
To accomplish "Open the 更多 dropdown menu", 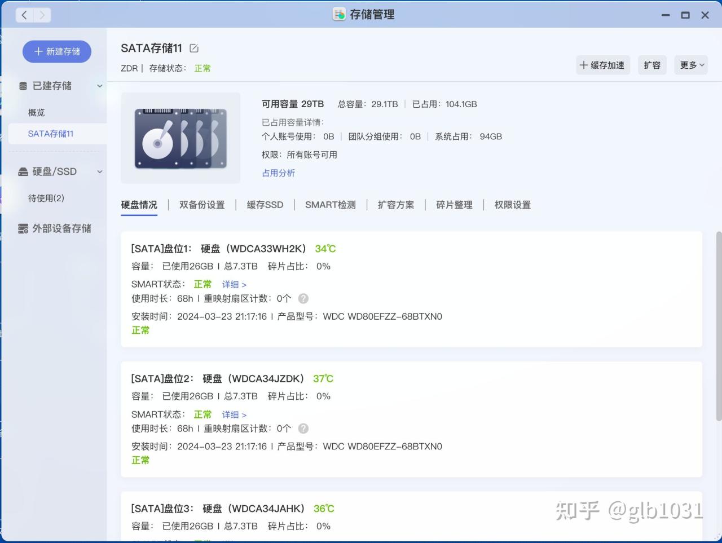I will click(x=690, y=65).
